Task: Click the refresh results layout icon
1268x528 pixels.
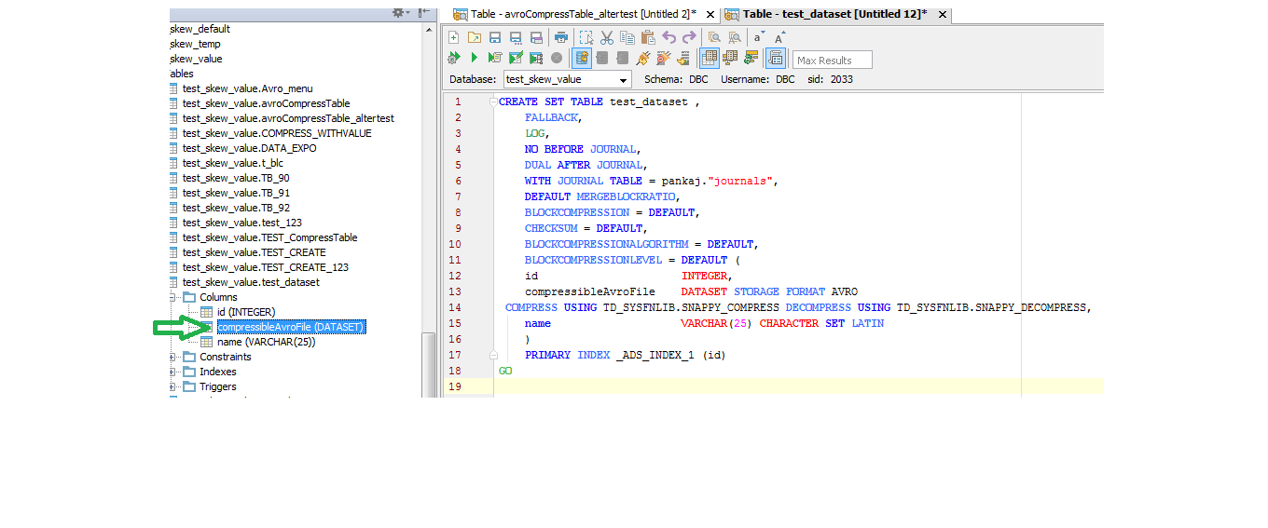Action: (751, 58)
